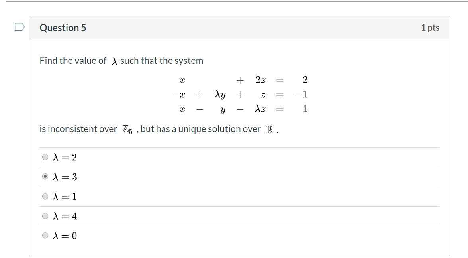This screenshot has width=468, height=258.
Task: Select the radio button for λ = 4
Action: point(44,216)
